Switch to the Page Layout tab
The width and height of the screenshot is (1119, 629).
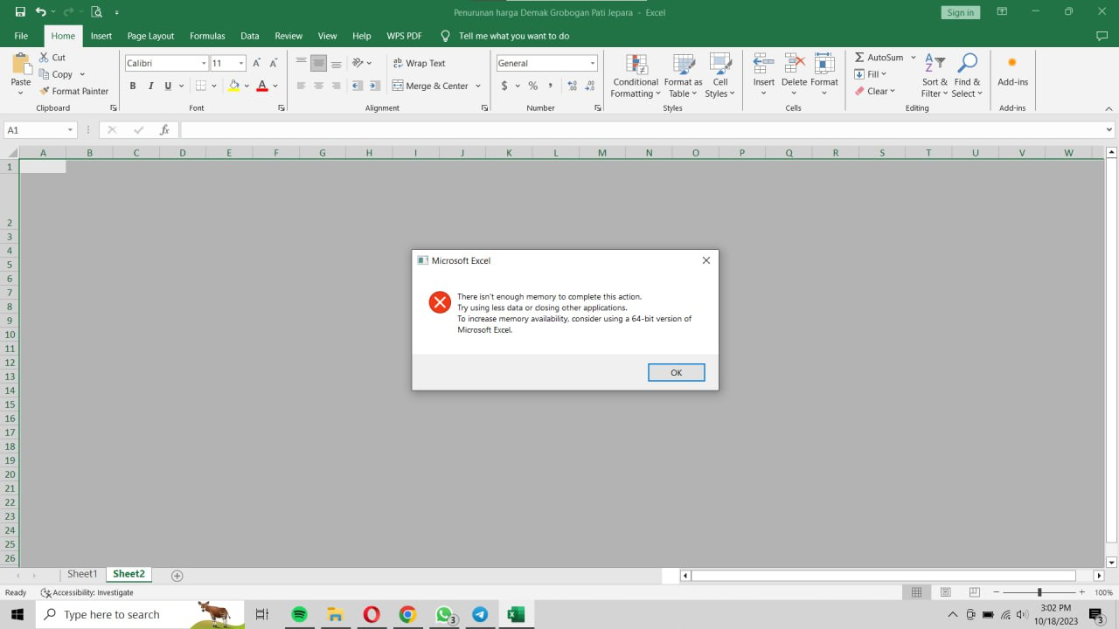point(150,36)
